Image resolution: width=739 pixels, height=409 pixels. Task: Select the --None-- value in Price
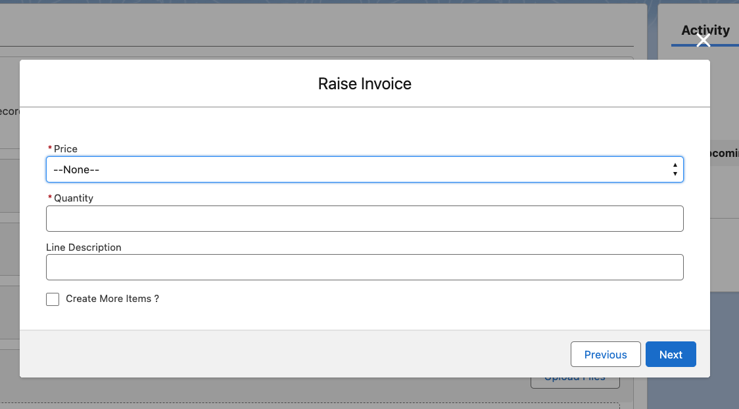pyautogui.click(x=76, y=169)
